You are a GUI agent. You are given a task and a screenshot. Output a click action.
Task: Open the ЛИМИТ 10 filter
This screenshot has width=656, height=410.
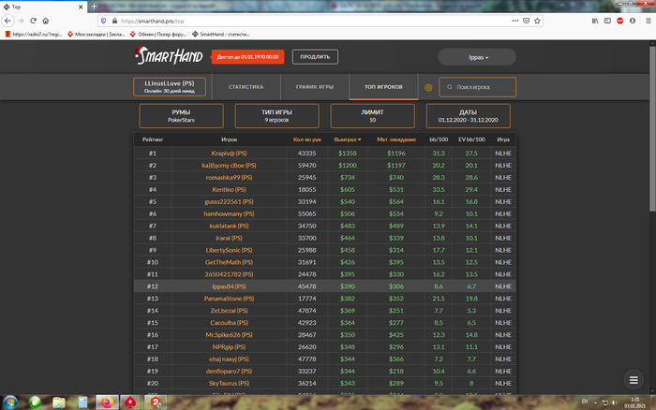[x=372, y=116]
